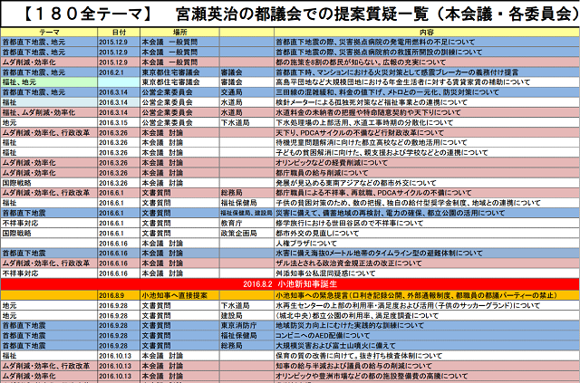
Task: Select the 東南アジアなどの都市外交 content cell
Action: click(427, 183)
